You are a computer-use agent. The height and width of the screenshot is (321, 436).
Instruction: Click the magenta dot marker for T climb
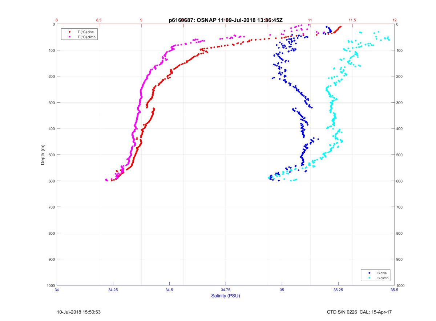[x=69, y=37]
